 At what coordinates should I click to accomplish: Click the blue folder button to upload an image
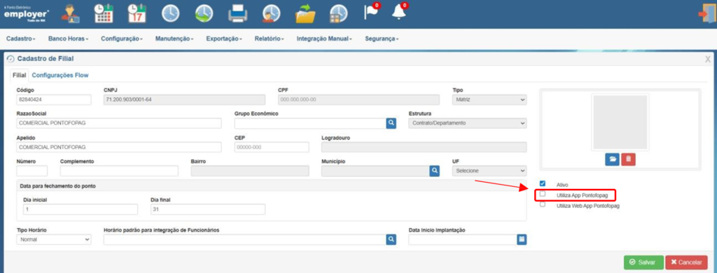pos(612,159)
